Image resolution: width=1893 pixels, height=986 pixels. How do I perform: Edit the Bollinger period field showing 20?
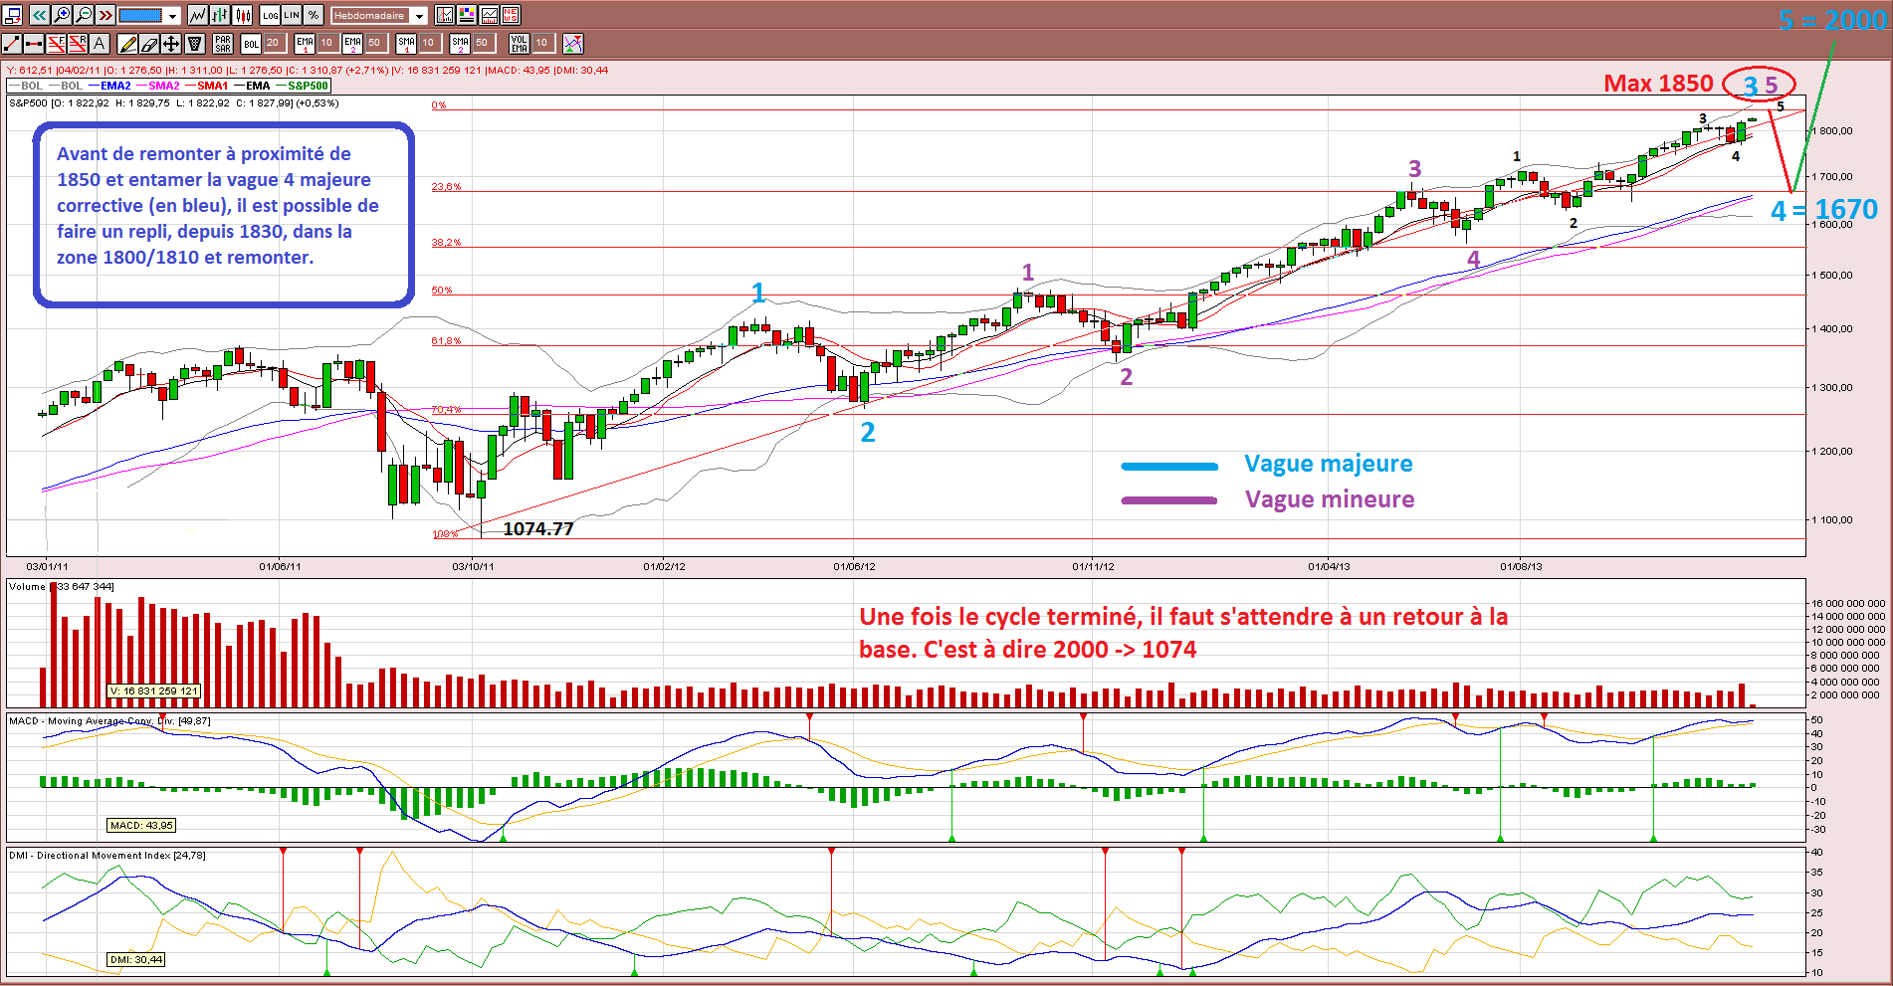coord(274,44)
